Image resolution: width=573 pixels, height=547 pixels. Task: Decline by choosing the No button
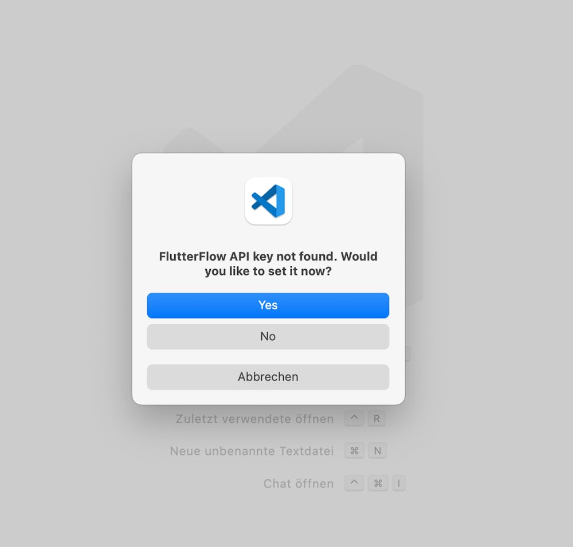pyautogui.click(x=268, y=337)
